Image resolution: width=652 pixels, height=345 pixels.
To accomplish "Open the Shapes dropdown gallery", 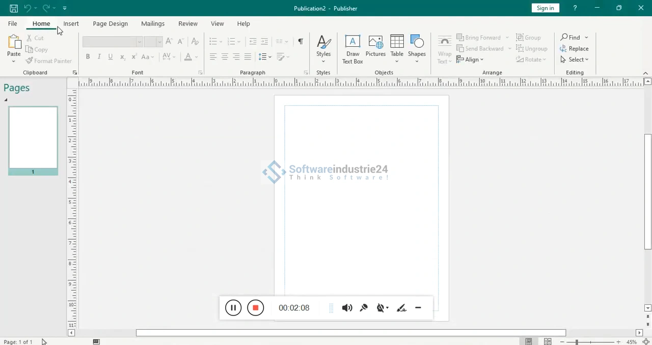I will click(x=417, y=49).
